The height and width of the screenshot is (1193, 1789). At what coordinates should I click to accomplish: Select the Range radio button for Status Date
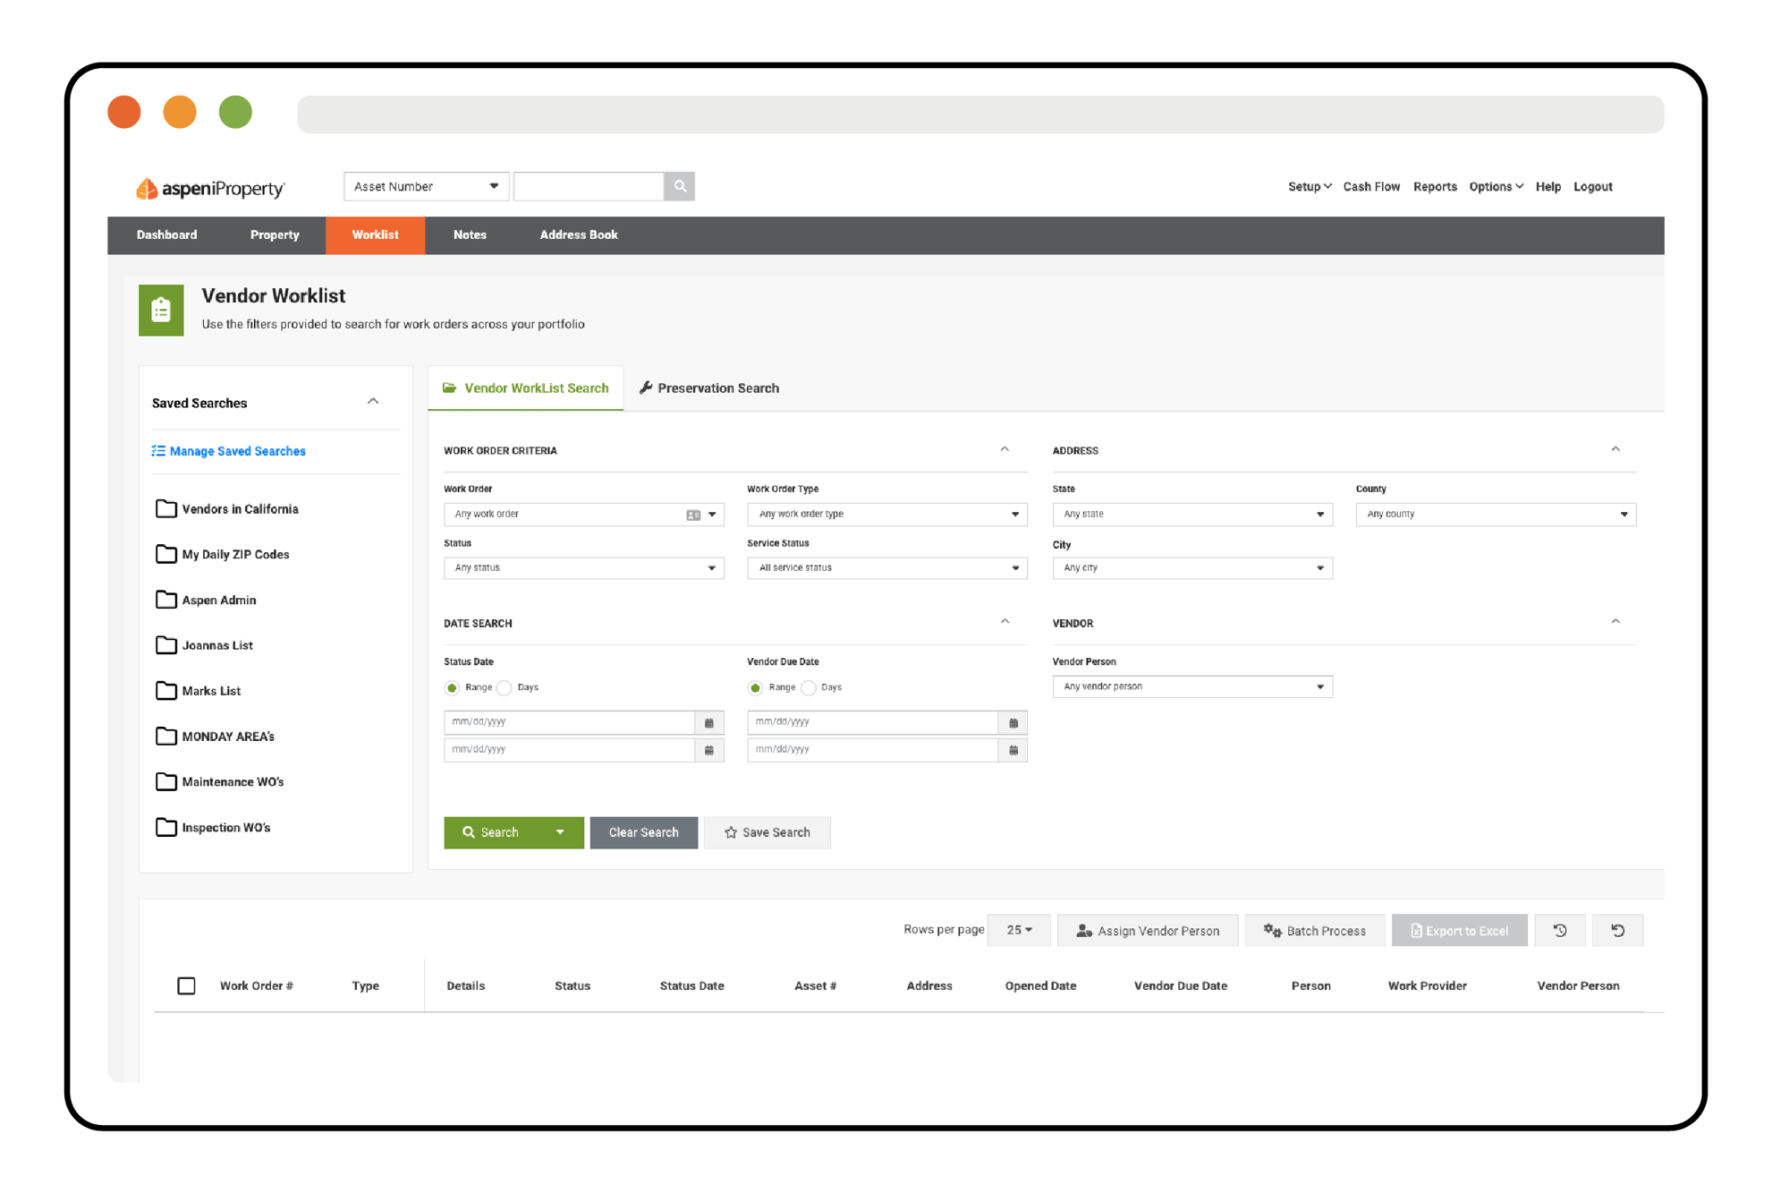[454, 687]
